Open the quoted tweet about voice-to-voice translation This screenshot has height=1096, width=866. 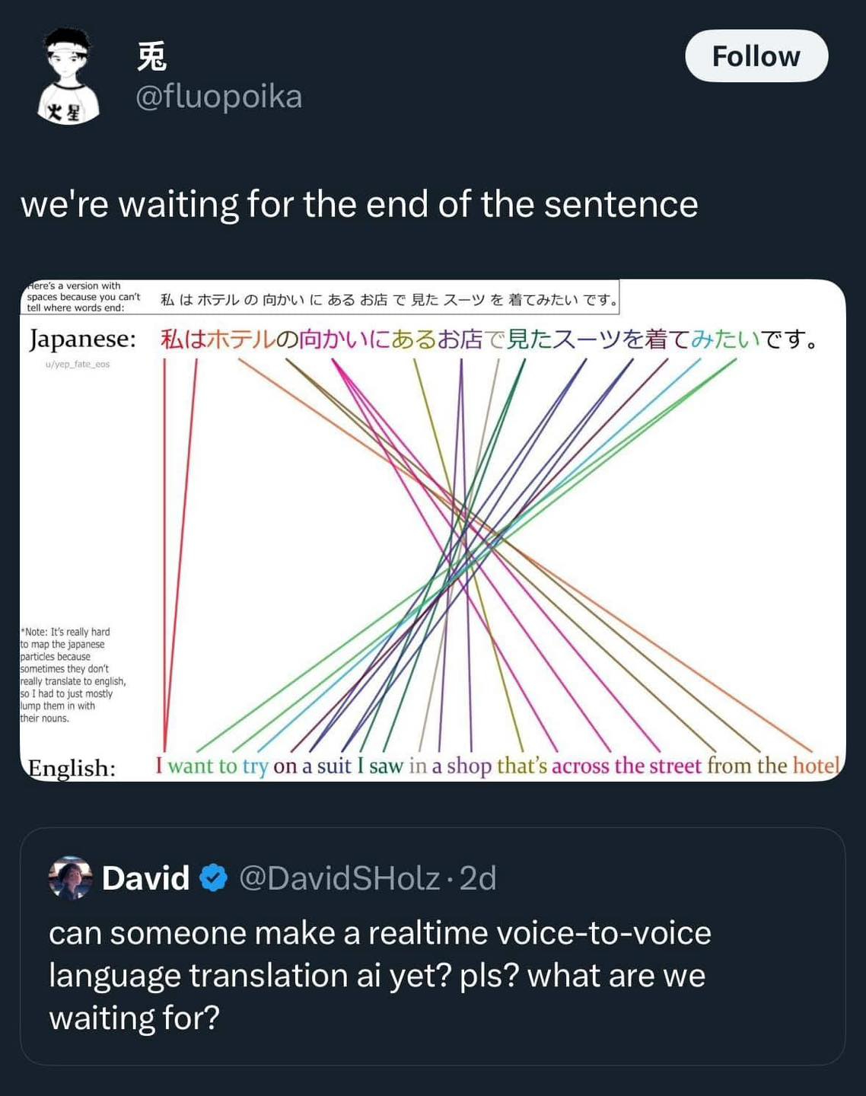click(432, 976)
